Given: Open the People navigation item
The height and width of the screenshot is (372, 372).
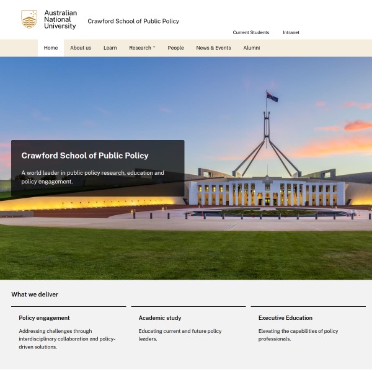Looking at the screenshot, I should pos(175,48).
